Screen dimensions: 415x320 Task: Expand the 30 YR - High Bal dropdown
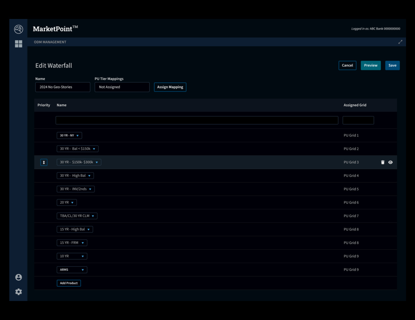[75, 176]
